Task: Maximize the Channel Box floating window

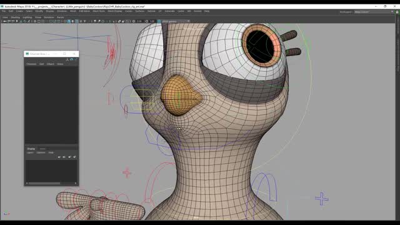Action: click(x=64, y=54)
